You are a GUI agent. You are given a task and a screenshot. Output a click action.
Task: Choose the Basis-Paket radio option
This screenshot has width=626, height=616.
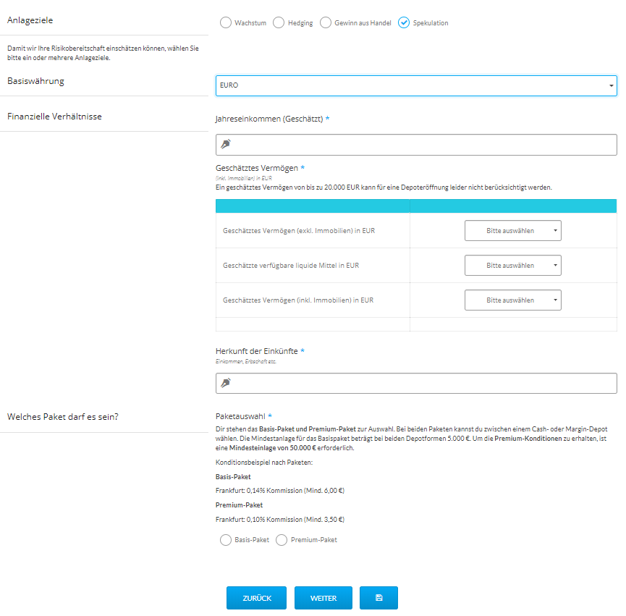[225, 540]
